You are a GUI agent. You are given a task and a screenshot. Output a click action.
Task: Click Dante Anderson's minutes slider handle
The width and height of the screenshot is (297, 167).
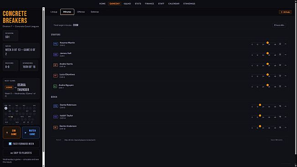tap(260, 126)
